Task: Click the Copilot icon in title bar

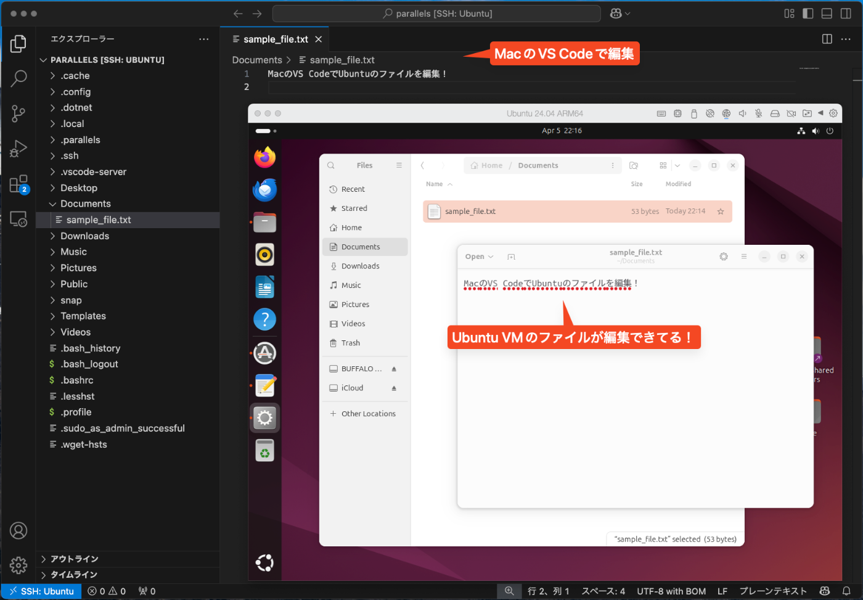Action: point(616,14)
